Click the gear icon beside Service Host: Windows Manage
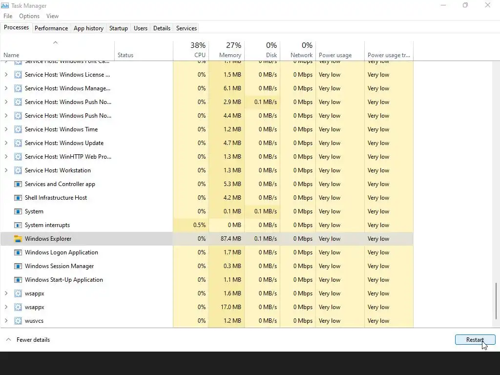This screenshot has height=375, width=500. pyautogui.click(x=18, y=88)
